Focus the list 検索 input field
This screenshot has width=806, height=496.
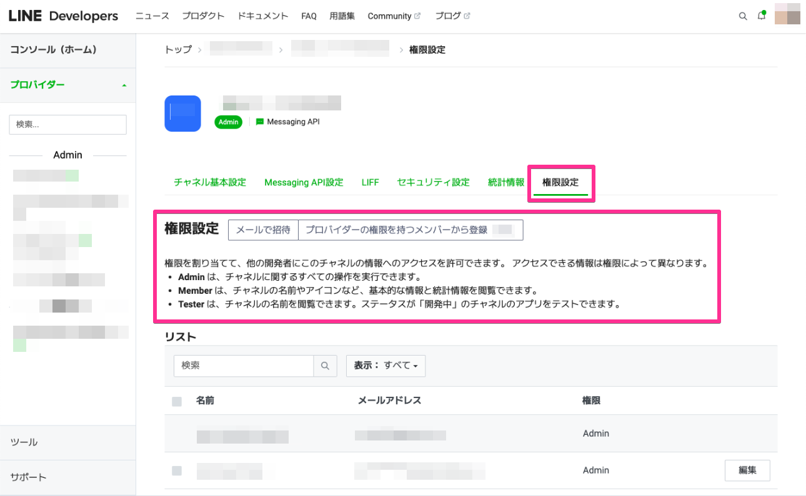244,366
